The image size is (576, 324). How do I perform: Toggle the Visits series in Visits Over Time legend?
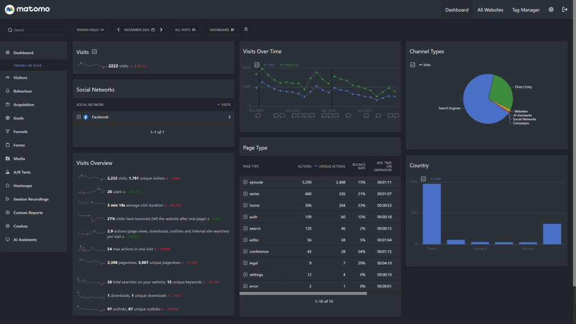point(271,65)
